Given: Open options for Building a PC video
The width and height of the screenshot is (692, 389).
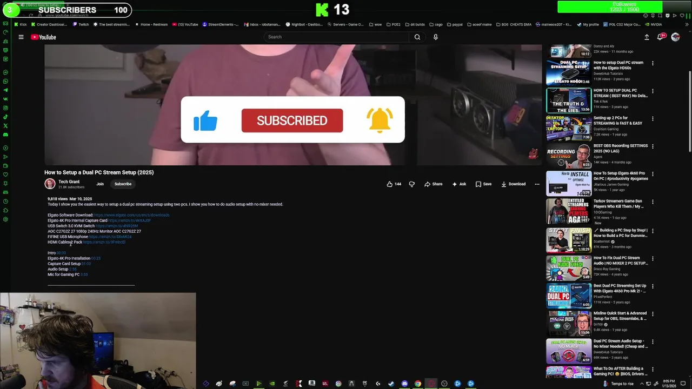Looking at the screenshot, I should [x=653, y=231].
